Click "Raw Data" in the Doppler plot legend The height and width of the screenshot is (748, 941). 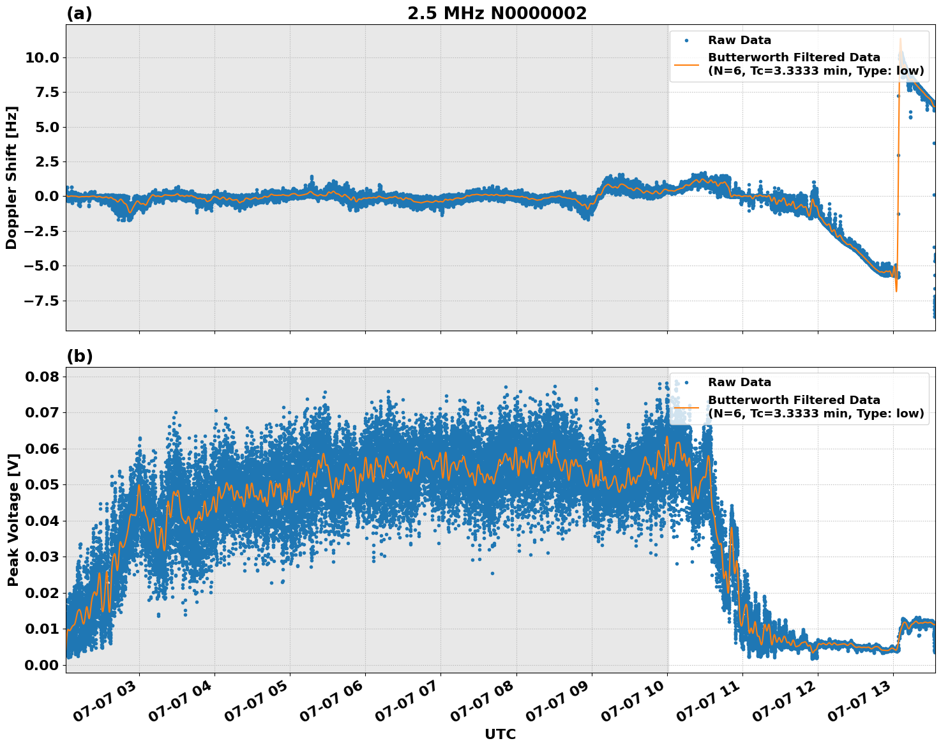[739, 40]
